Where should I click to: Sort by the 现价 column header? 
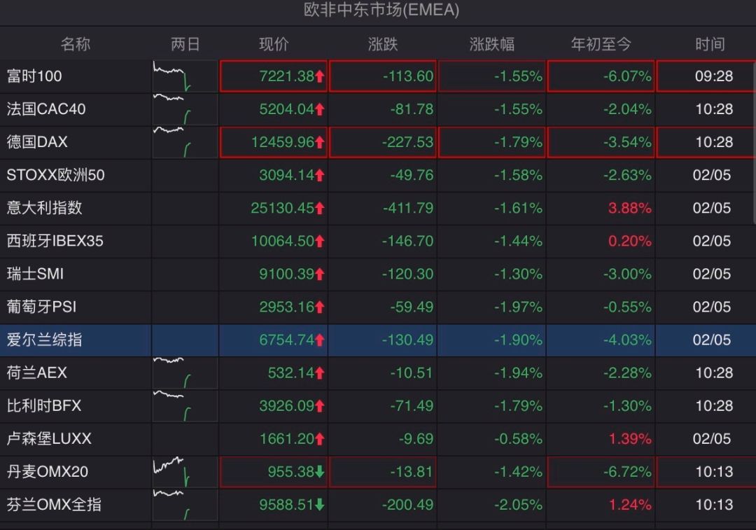pyautogui.click(x=274, y=44)
